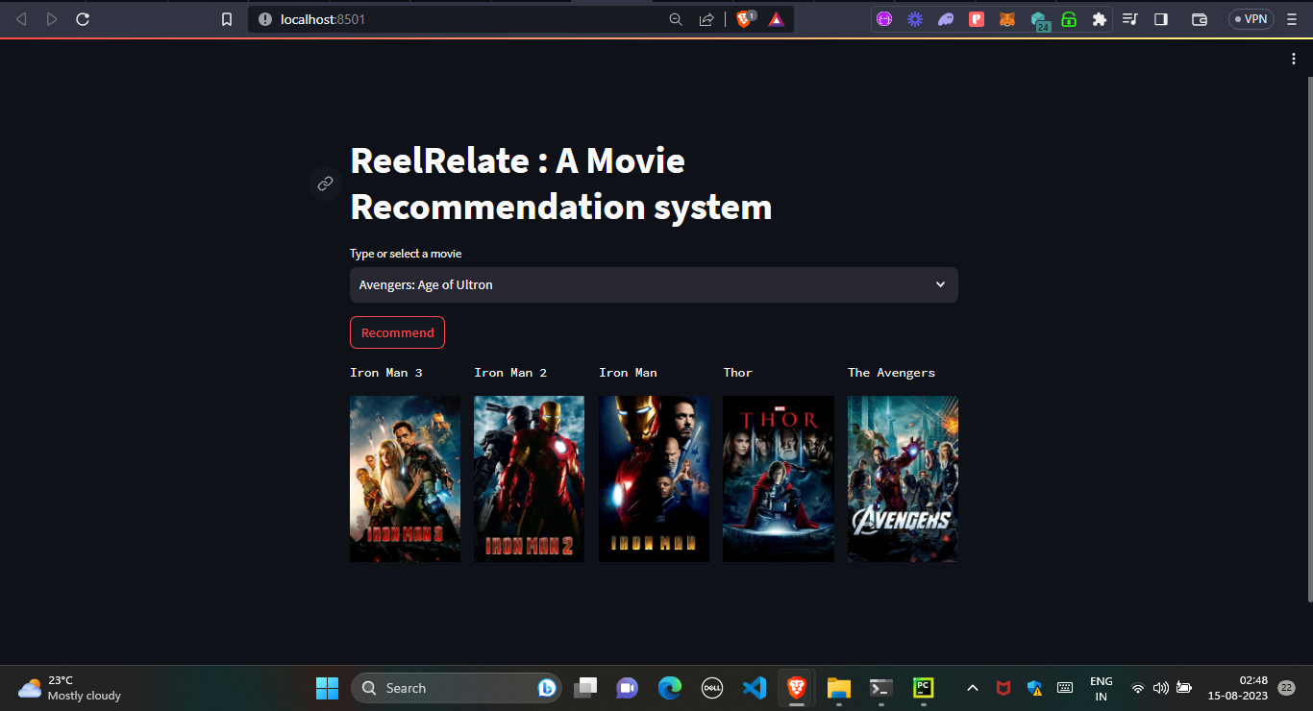1313x711 pixels.
Task: Click the Brave Shields lion icon
Action: (744, 18)
